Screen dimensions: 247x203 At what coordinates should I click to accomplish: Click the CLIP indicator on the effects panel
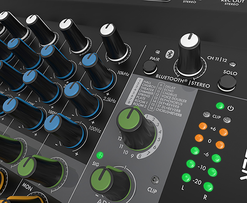(x=155, y=180)
